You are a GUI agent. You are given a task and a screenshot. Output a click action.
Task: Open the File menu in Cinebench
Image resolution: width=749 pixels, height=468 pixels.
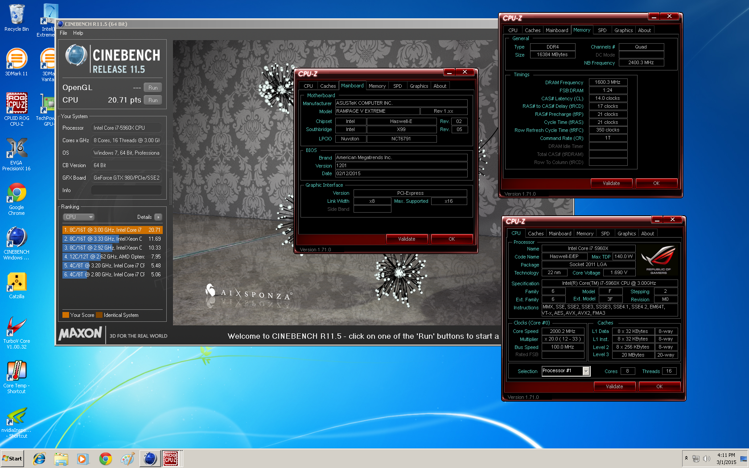tap(63, 33)
